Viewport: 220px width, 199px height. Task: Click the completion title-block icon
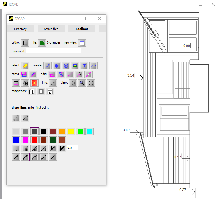pos(50,92)
